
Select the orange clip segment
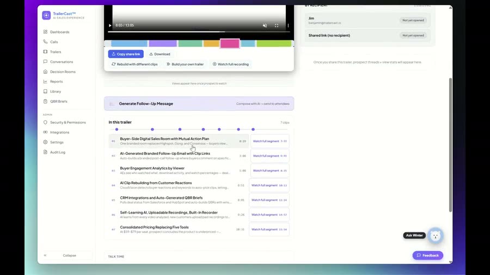(211, 43)
